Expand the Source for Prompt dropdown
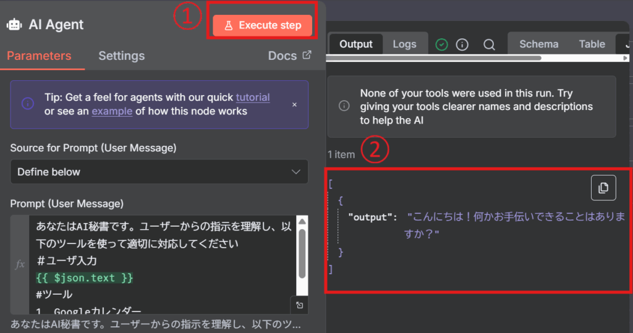This screenshot has height=333, width=633. (159, 172)
